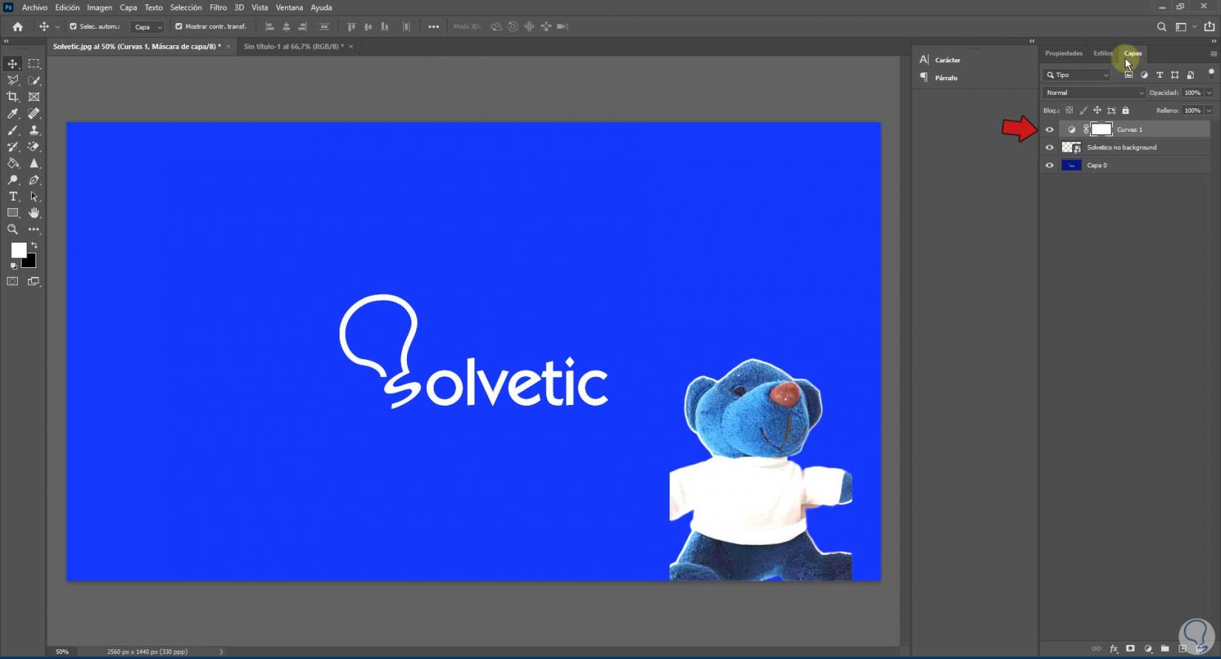Expand the Relleno slider arrow
Image resolution: width=1221 pixels, height=659 pixels.
1209,110
